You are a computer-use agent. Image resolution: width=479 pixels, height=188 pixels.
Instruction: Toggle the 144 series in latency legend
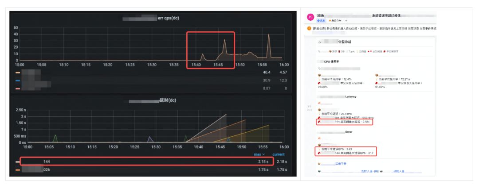click(x=46, y=161)
